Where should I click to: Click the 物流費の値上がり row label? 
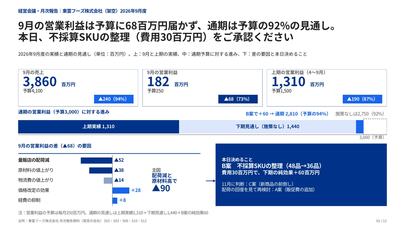[36, 180]
